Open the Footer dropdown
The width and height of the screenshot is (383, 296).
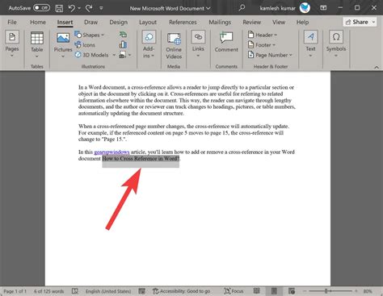click(x=262, y=45)
